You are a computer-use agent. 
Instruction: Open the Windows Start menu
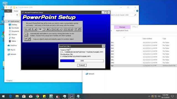coord(3,96)
